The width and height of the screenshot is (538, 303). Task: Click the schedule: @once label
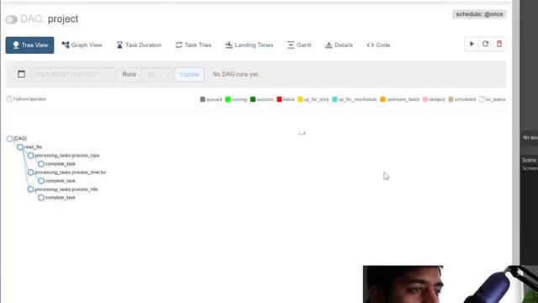[479, 14]
